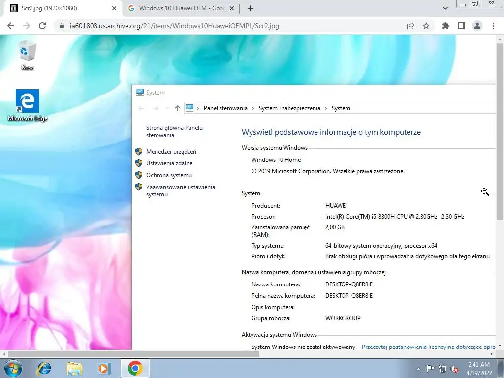
Task: Expand chevron before Panel sterowania
Action: pyautogui.click(x=198, y=108)
